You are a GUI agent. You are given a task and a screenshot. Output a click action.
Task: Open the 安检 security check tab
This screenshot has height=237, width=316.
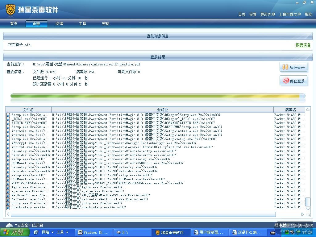[106, 23]
